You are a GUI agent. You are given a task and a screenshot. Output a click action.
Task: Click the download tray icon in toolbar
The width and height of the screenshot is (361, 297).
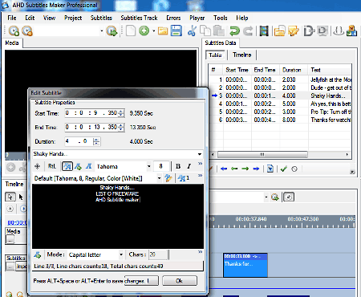(339, 31)
